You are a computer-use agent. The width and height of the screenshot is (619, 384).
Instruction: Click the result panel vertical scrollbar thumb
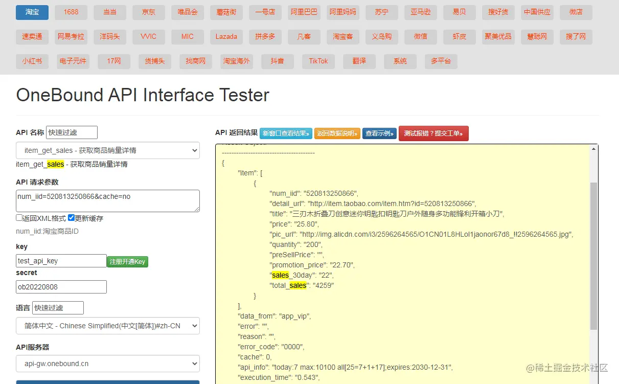click(x=593, y=256)
